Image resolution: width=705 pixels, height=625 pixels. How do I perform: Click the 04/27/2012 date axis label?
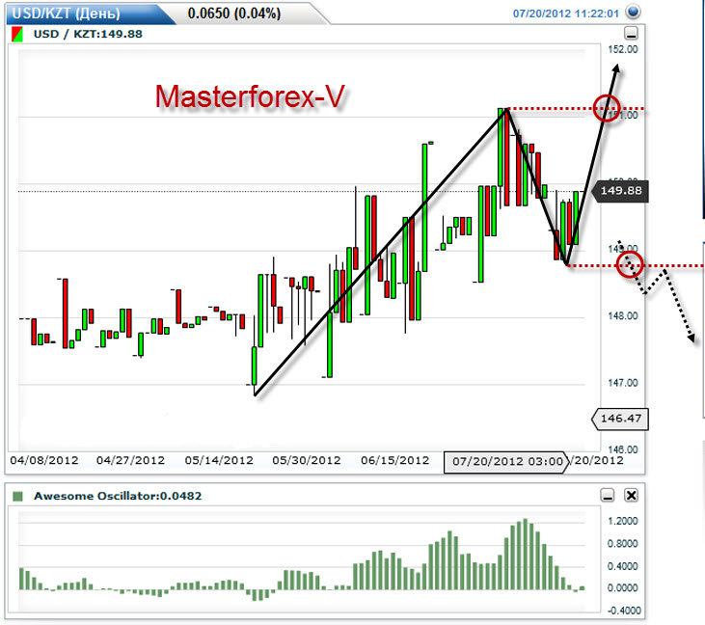pos(130,460)
